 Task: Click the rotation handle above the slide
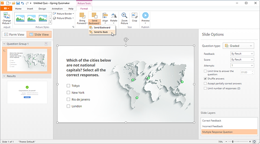pyautogui.click(x=126, y=40)
